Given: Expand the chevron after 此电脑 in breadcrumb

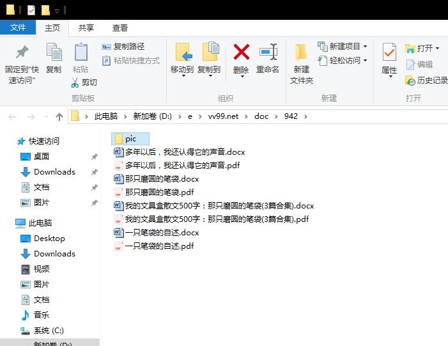Looking at the screenshot, I should pos(125,116).
